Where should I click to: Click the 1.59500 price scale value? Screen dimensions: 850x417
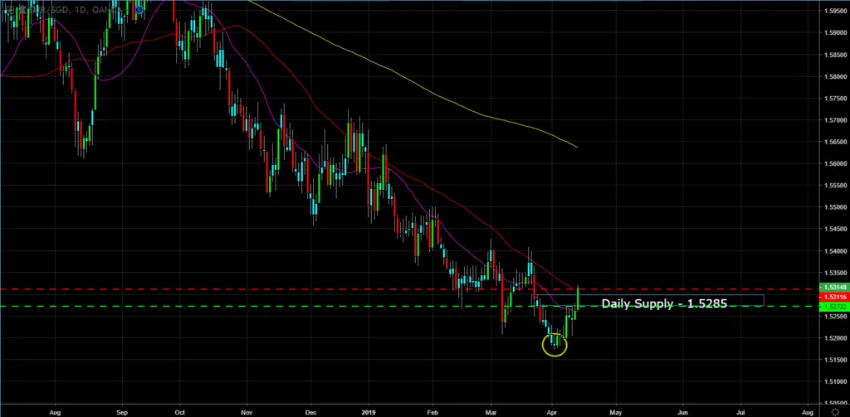pyautogui.click(x=835, y=11)
